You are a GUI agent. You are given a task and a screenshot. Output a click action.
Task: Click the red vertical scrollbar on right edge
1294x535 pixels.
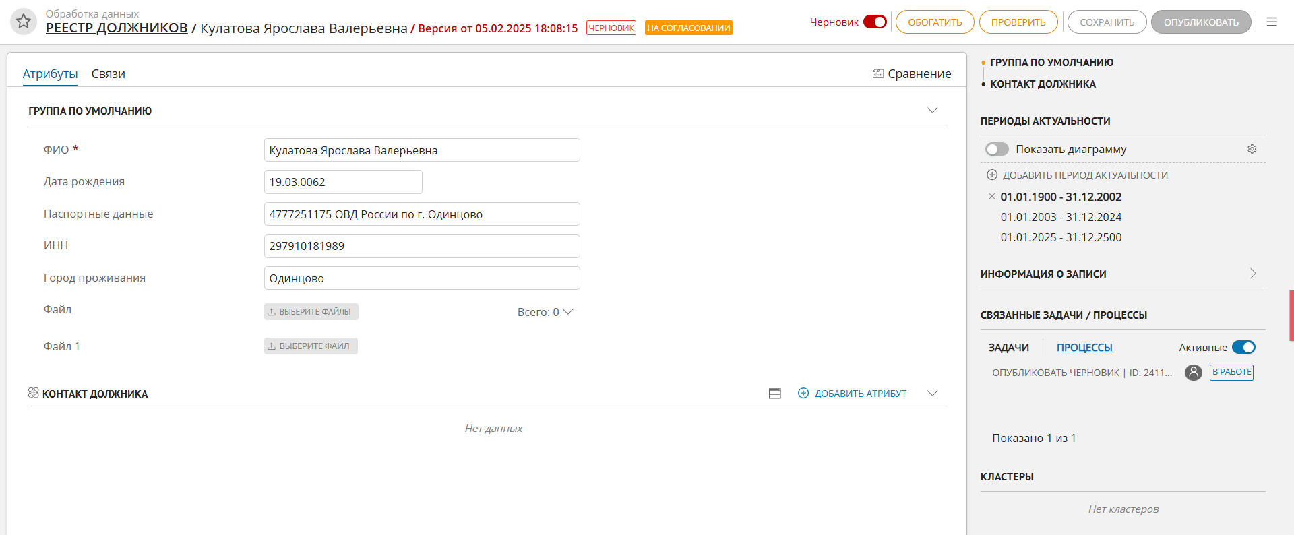coord(1291,315)
